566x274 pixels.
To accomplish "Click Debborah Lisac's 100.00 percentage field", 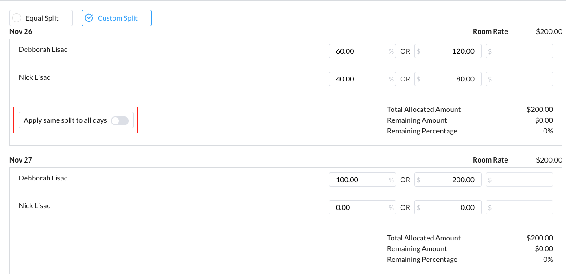I will click(359, 180).
